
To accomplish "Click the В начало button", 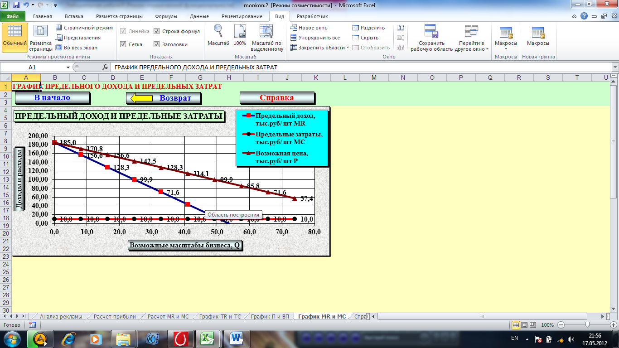I will point(52,97).
